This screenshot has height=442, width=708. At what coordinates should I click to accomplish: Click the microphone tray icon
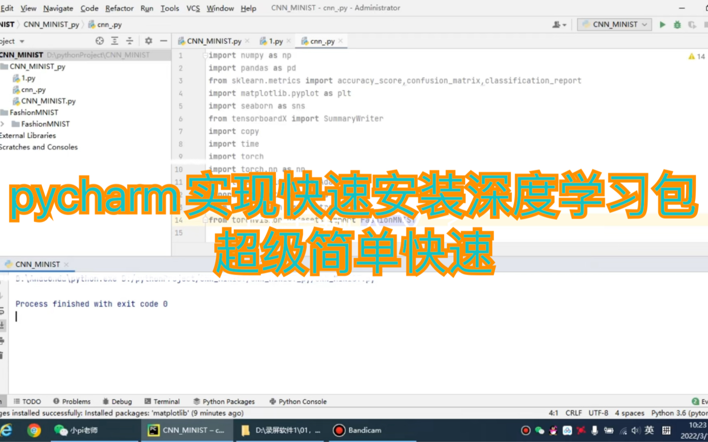(x=595, y=430)
